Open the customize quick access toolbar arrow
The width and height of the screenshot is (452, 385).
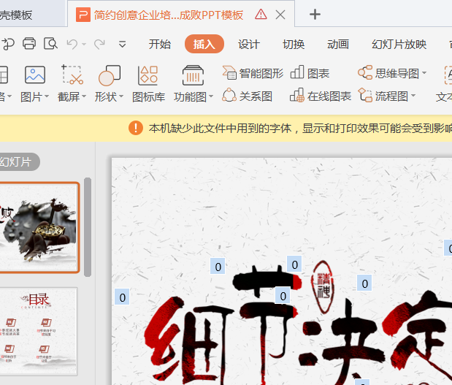[123, 44]
